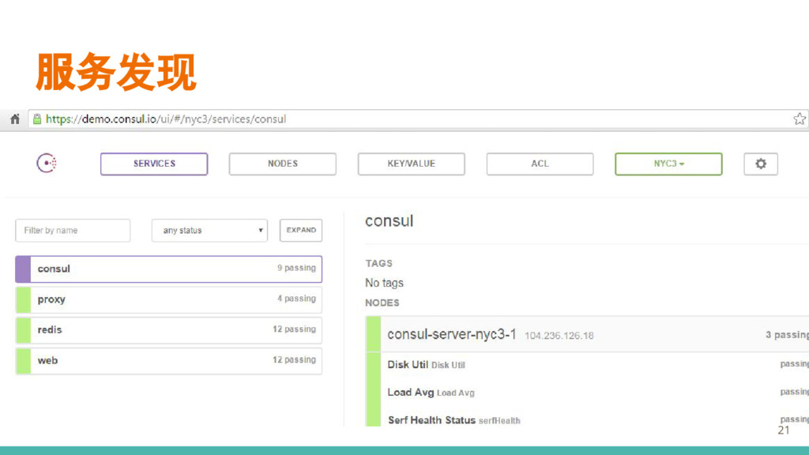Screen dimensions: 809x455
Task: Open the ACL tab
Action: tap(540, 164)
